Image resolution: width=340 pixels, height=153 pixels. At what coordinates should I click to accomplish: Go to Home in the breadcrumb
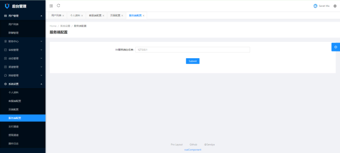pyautogui.click(x=53, y=26)
